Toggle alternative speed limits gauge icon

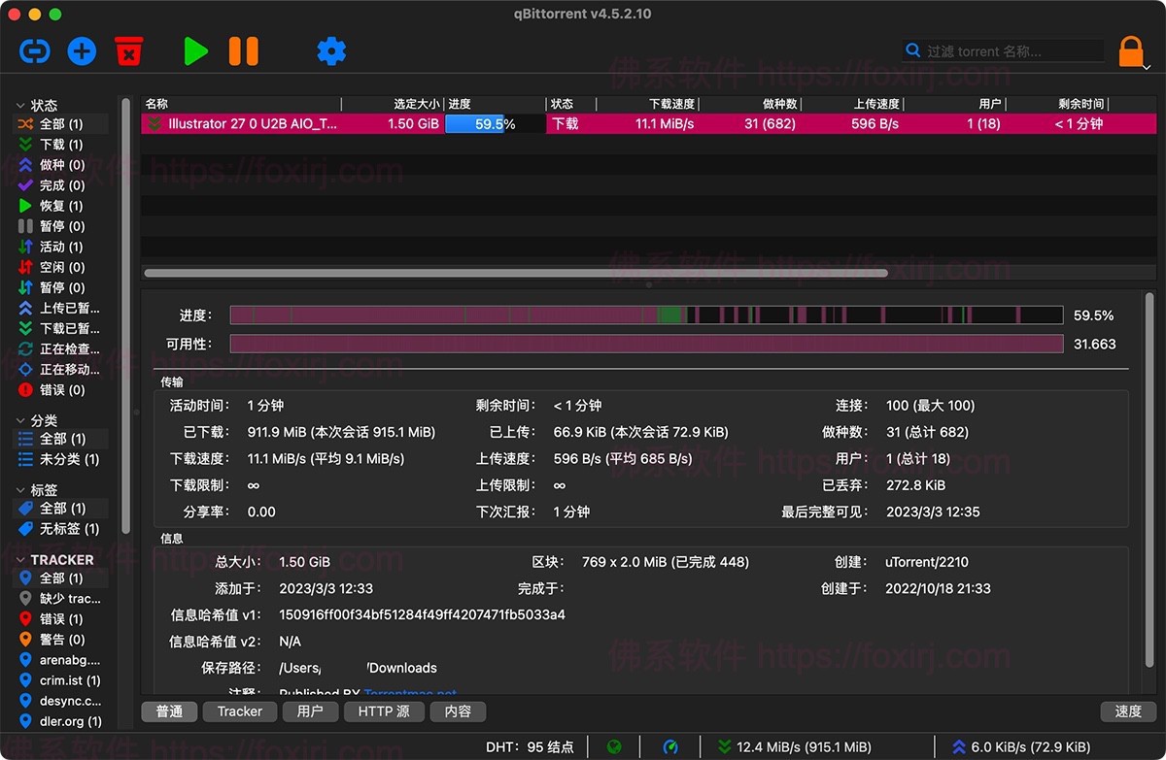(670, 746)
